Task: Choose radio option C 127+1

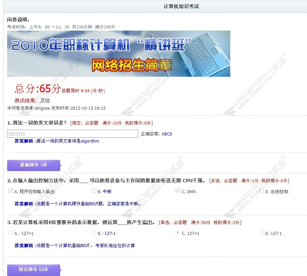Action: coord(178,232)
